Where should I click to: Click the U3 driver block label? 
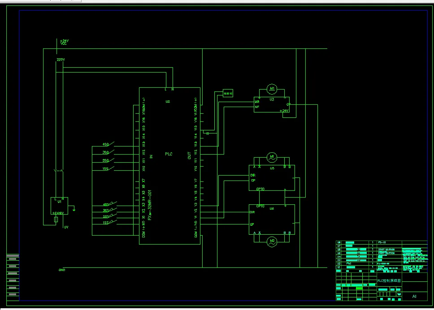272,99
